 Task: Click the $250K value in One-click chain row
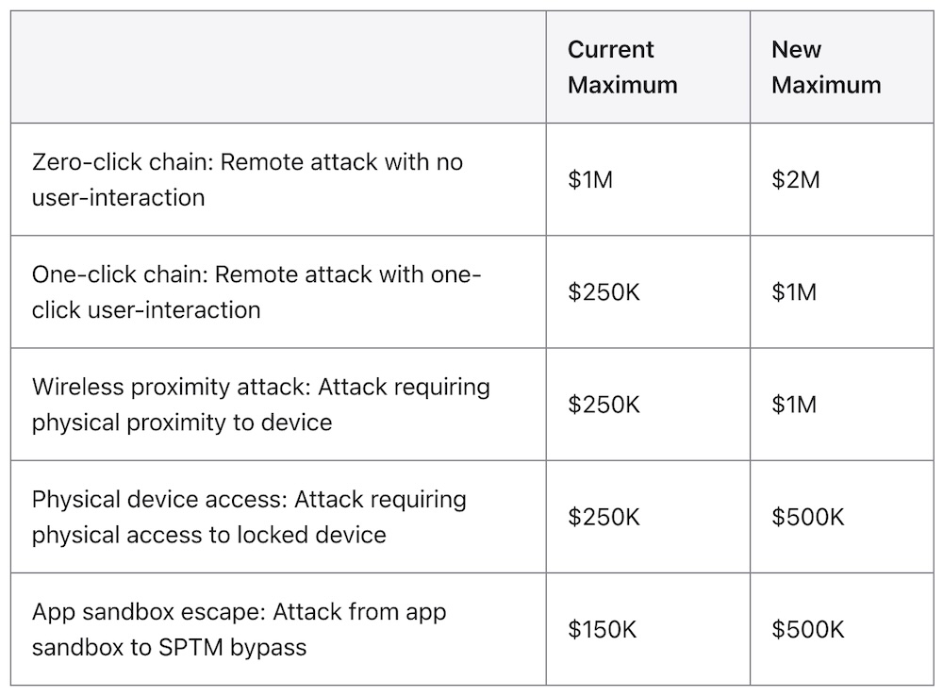[604, 292]
